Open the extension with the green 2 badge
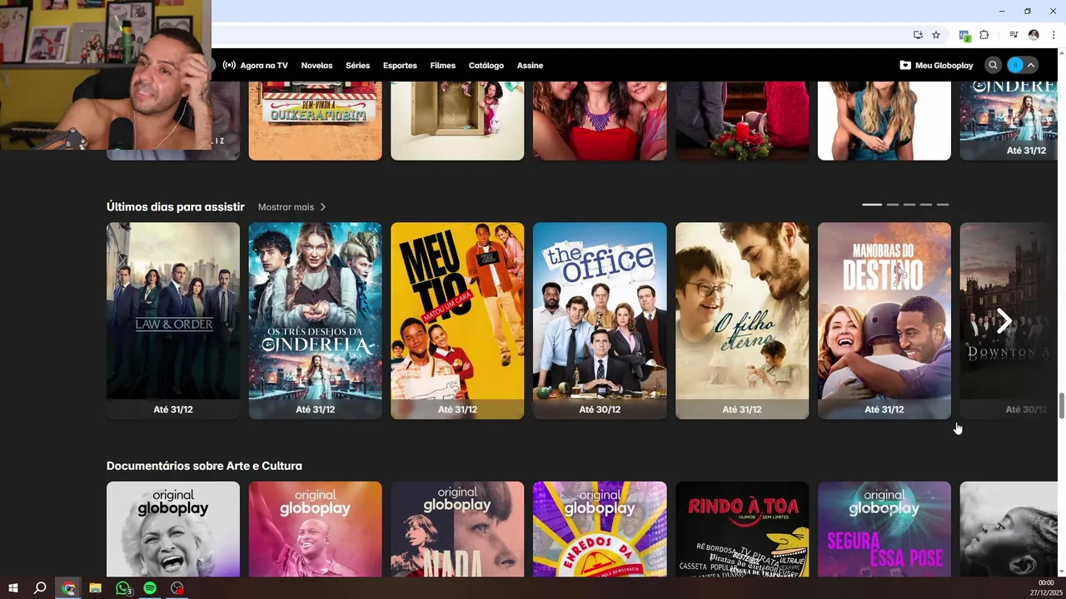The image size is (1066, 599). click(x=964, y=35)
